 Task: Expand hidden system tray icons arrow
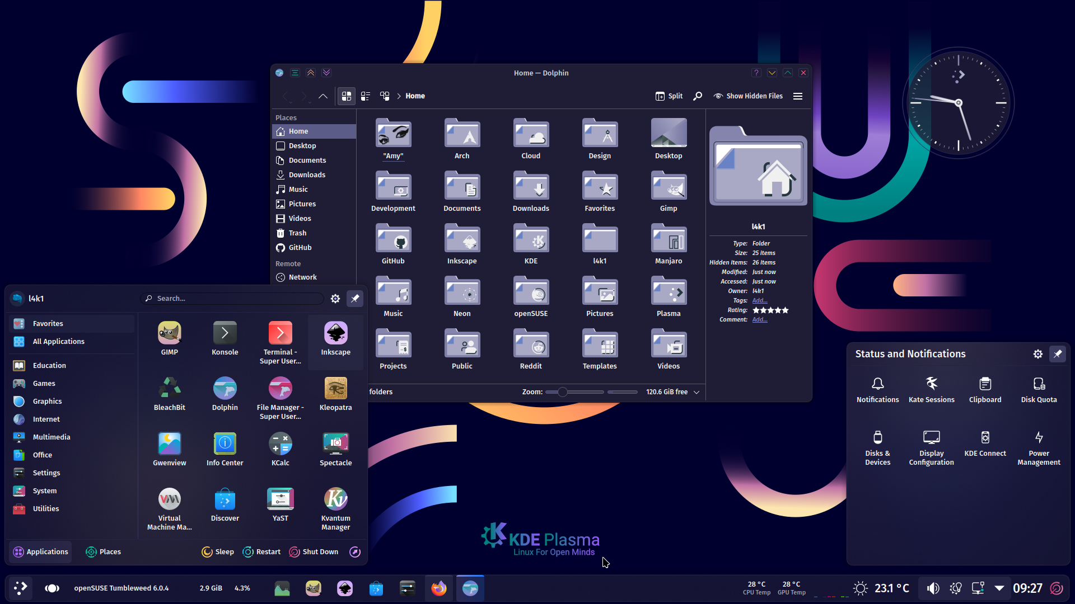pyautogui.click(x=999, y=588)
